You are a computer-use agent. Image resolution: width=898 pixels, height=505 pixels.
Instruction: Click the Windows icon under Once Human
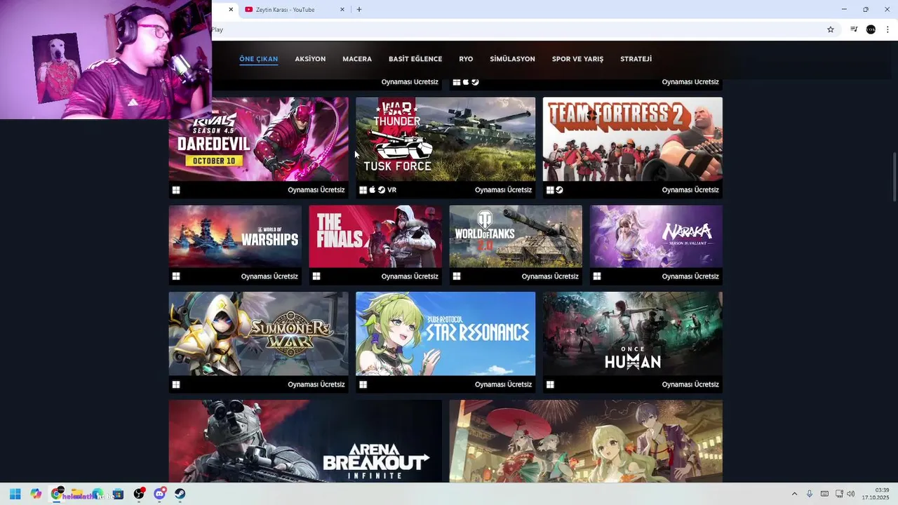(x=550, y=384)
